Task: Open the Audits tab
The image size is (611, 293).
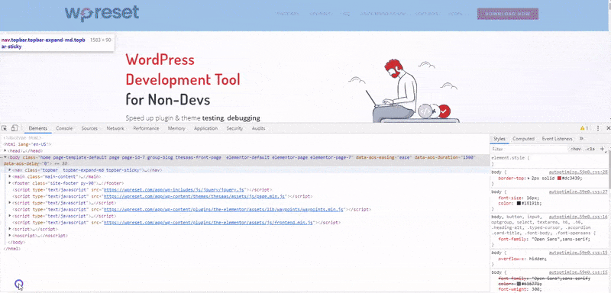Action: (x=258, y=128)
